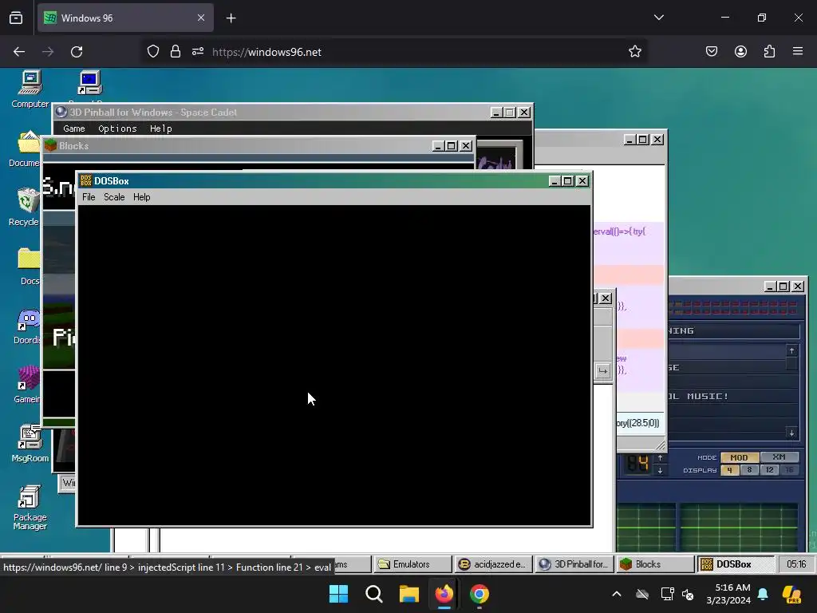Select MOD mode in tracker
Image resolution: width=817 pixels, height=613 pixels.
click(740, 457)
